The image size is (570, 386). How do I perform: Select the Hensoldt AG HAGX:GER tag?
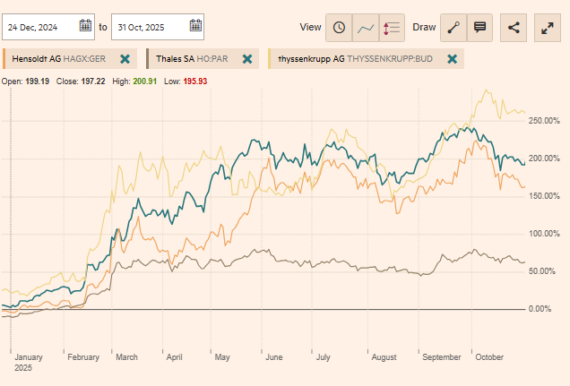coord(59,59)
